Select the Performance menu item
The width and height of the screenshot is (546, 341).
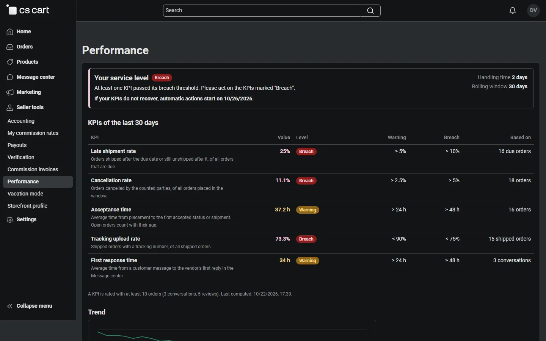tap(38, 181)
